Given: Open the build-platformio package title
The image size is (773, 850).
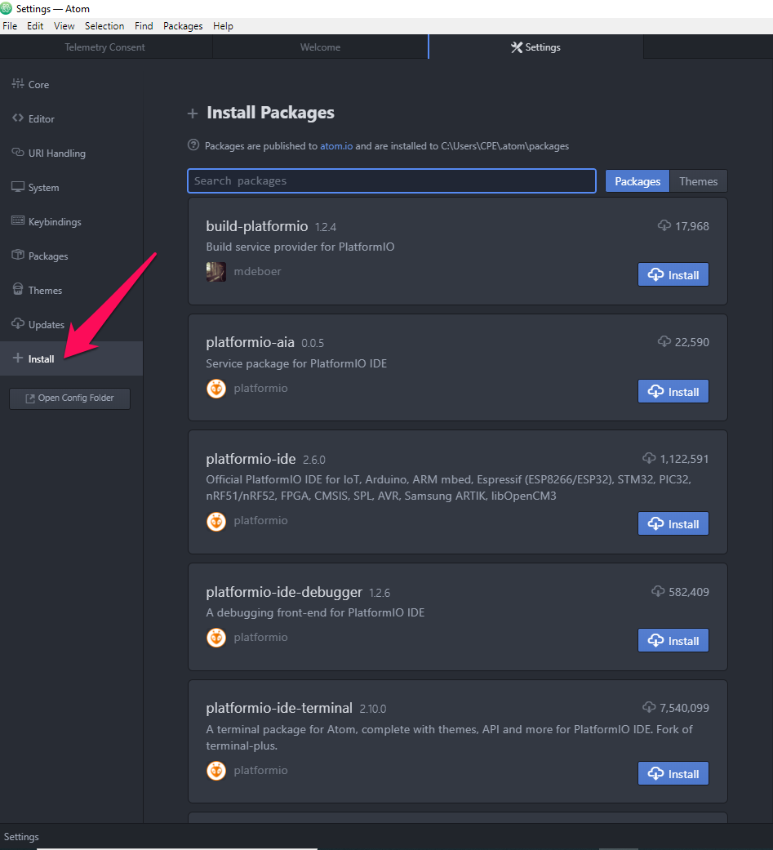Looking at the screenshot, I should pos(257,226).
